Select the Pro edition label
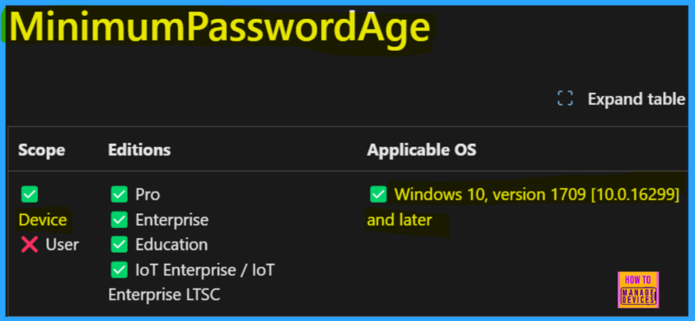The width and height of the screenshot is (695, 321). click(148, 195)
